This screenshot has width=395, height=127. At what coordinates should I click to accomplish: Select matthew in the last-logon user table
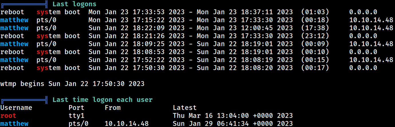[14, 124]
